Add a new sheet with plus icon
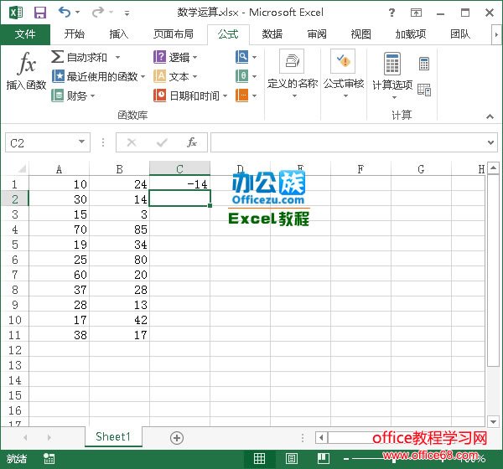503x469 pixels. click(x=177, y=437)
